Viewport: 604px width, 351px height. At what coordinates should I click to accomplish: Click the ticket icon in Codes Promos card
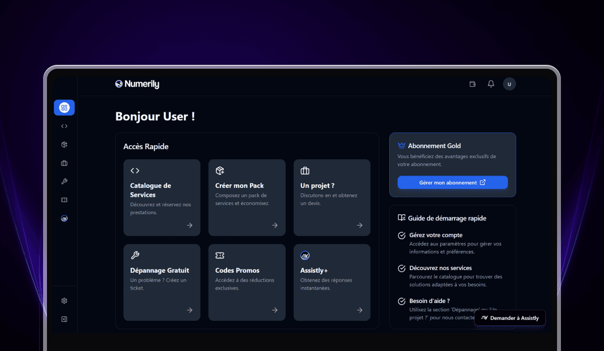(220, 255)
